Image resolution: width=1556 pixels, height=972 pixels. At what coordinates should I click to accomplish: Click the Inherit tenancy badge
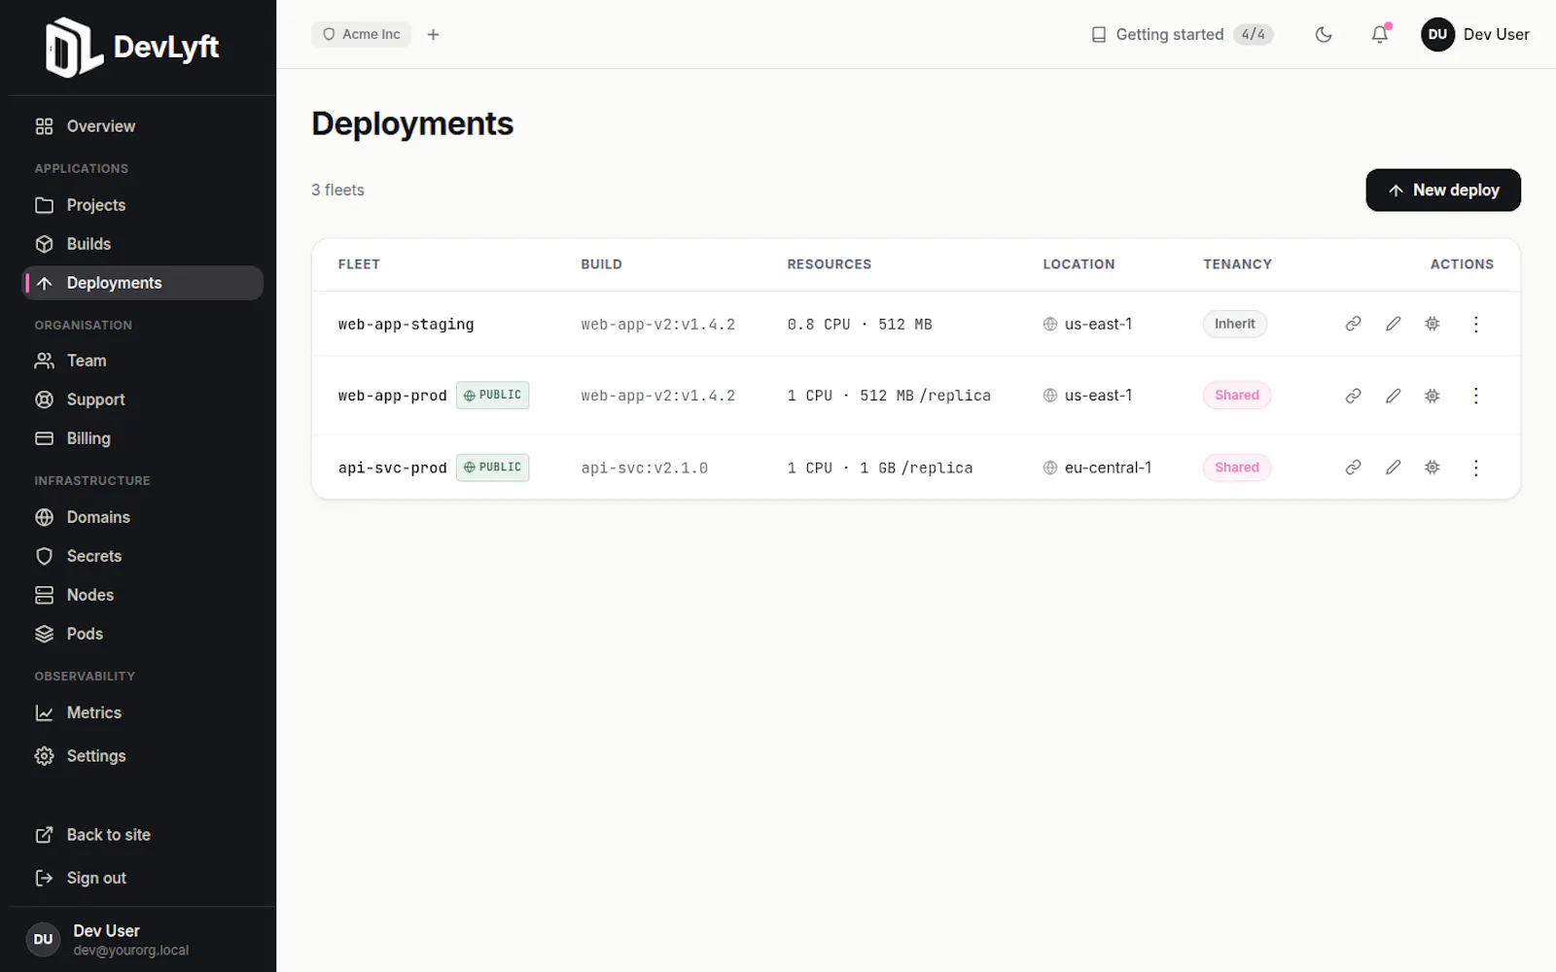tap(1235, 324)
